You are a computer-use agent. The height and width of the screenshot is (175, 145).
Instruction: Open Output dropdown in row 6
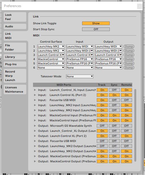108,68
